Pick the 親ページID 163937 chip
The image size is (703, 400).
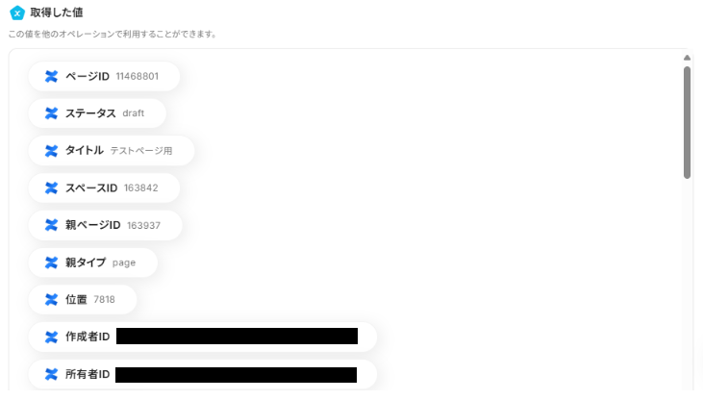point(106,225)
